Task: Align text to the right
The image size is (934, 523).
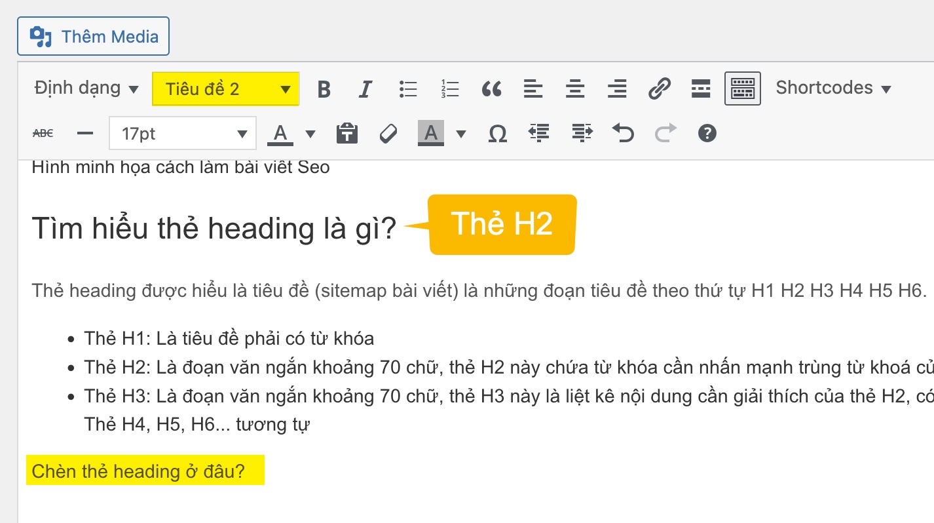Action: click(x=617, y=88)
